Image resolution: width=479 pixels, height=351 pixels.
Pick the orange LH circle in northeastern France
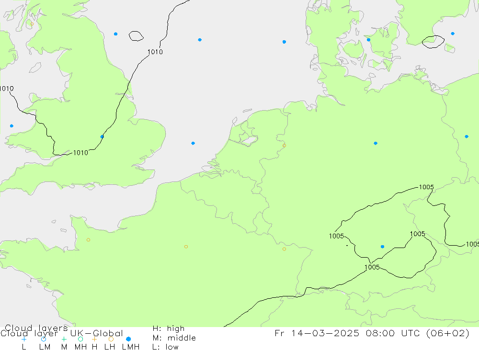284,249
